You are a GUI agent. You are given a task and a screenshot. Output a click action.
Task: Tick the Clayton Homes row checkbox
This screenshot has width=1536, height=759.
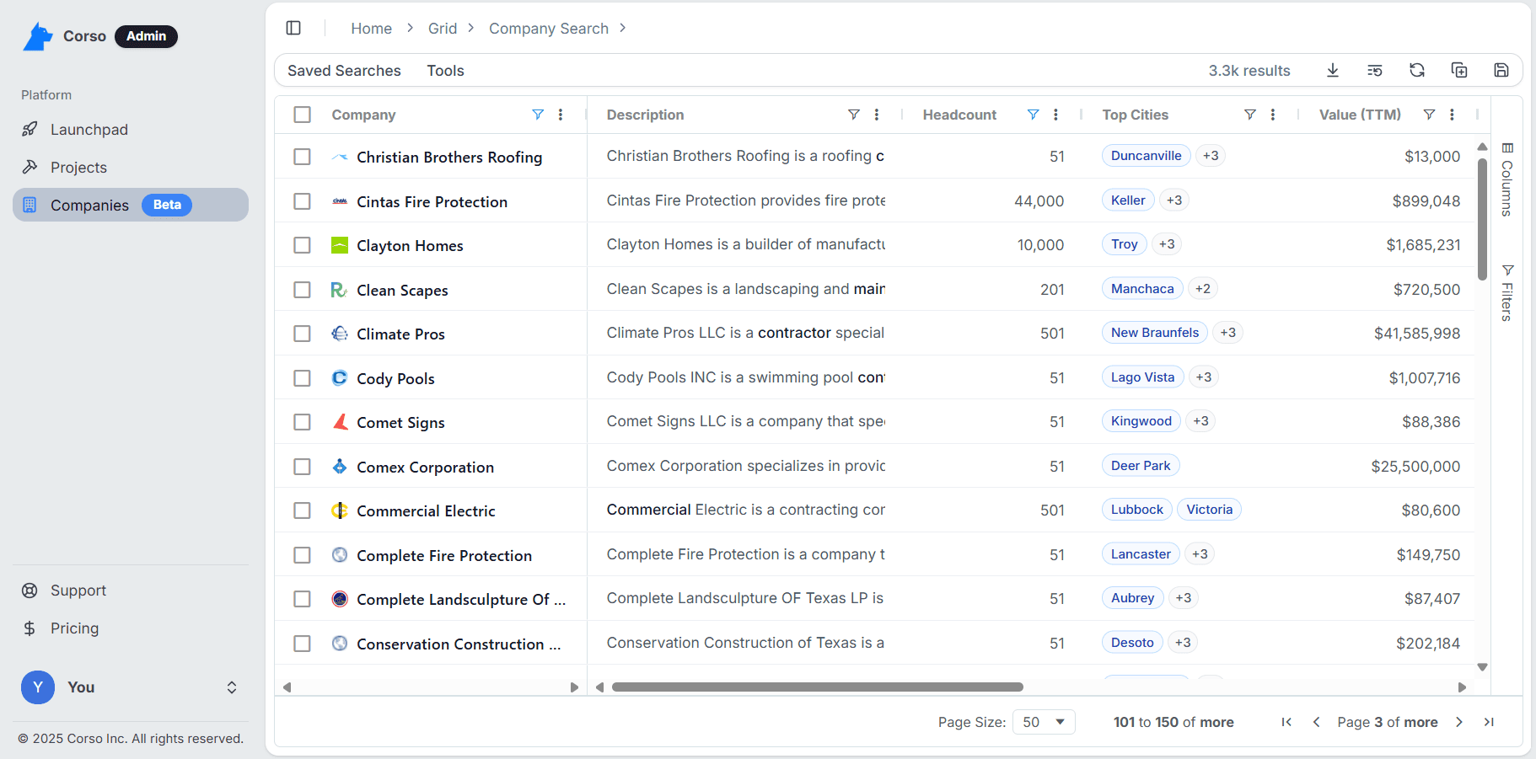coord(303,245)
